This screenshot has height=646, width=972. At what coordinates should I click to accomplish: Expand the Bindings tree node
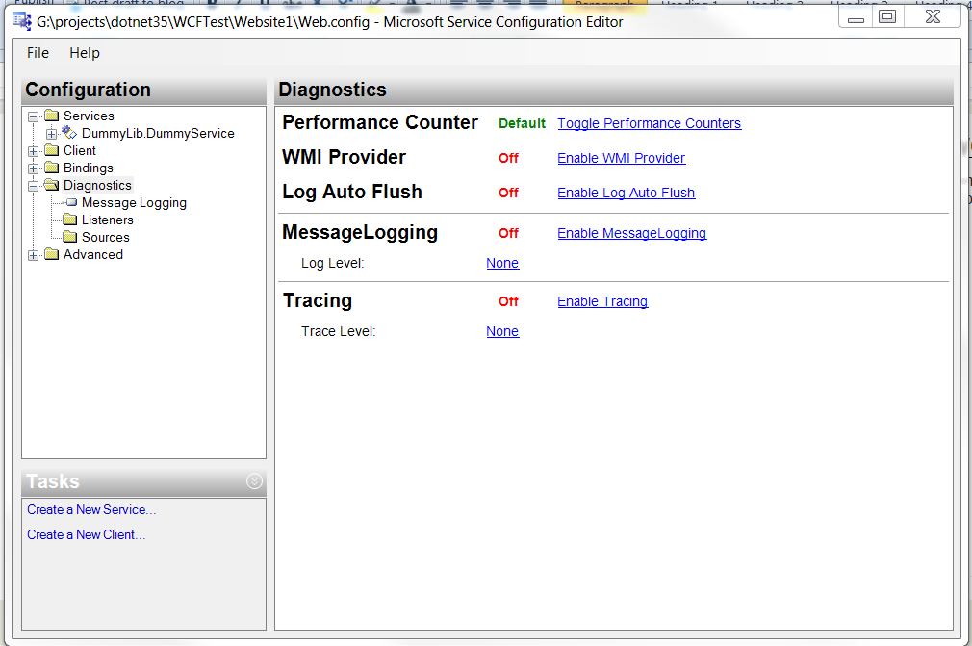pyautogui.click(x=34, y=168)
